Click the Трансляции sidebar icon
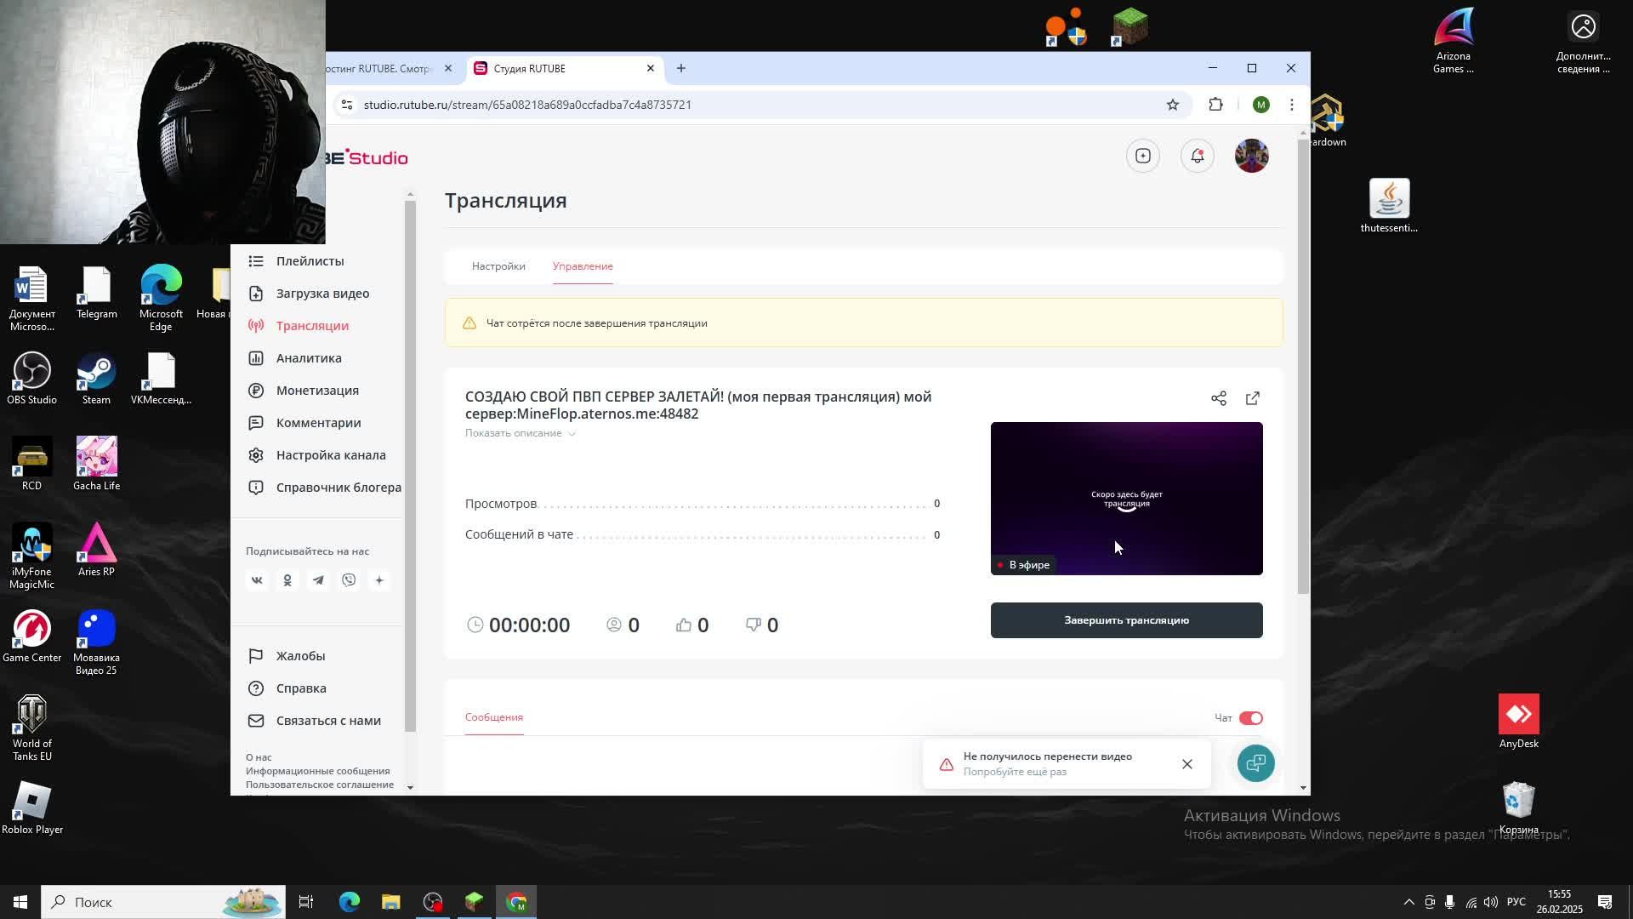This screenshot has width=1633, height=919. click(x=253, y=325)
